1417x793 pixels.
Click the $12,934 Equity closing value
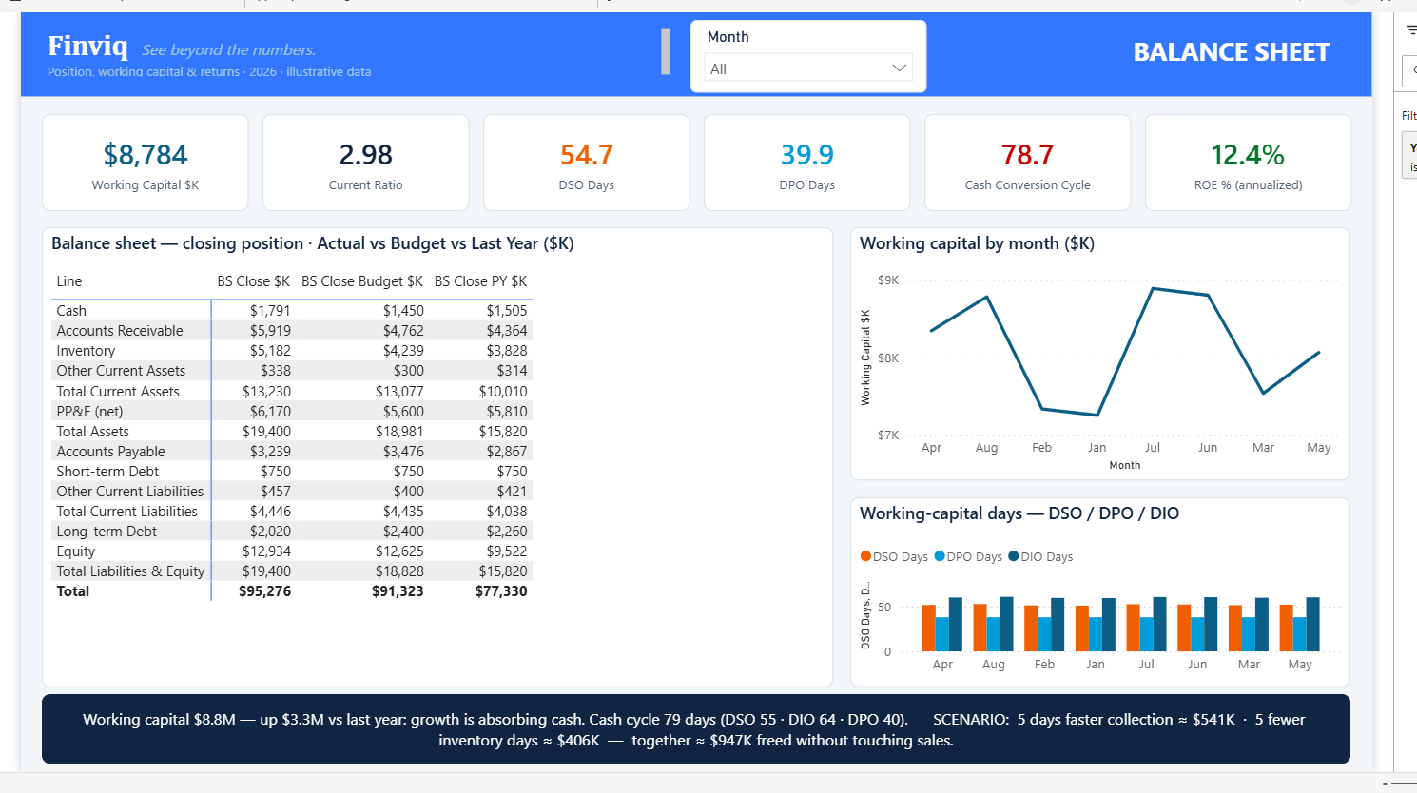click(266, 551)
